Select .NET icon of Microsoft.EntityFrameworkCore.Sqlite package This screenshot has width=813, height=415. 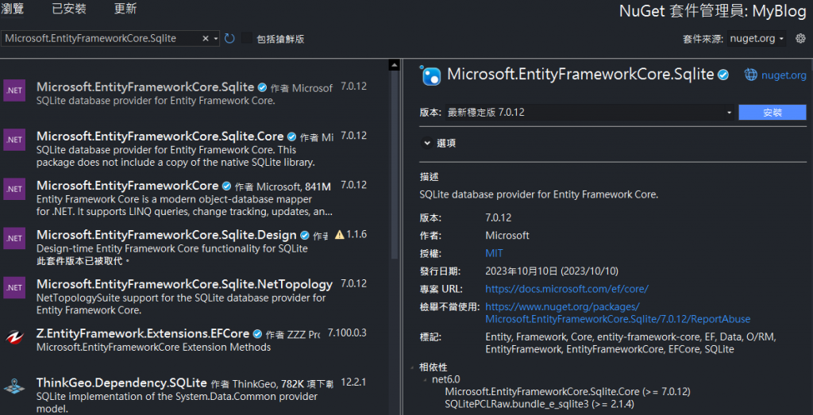14,90
